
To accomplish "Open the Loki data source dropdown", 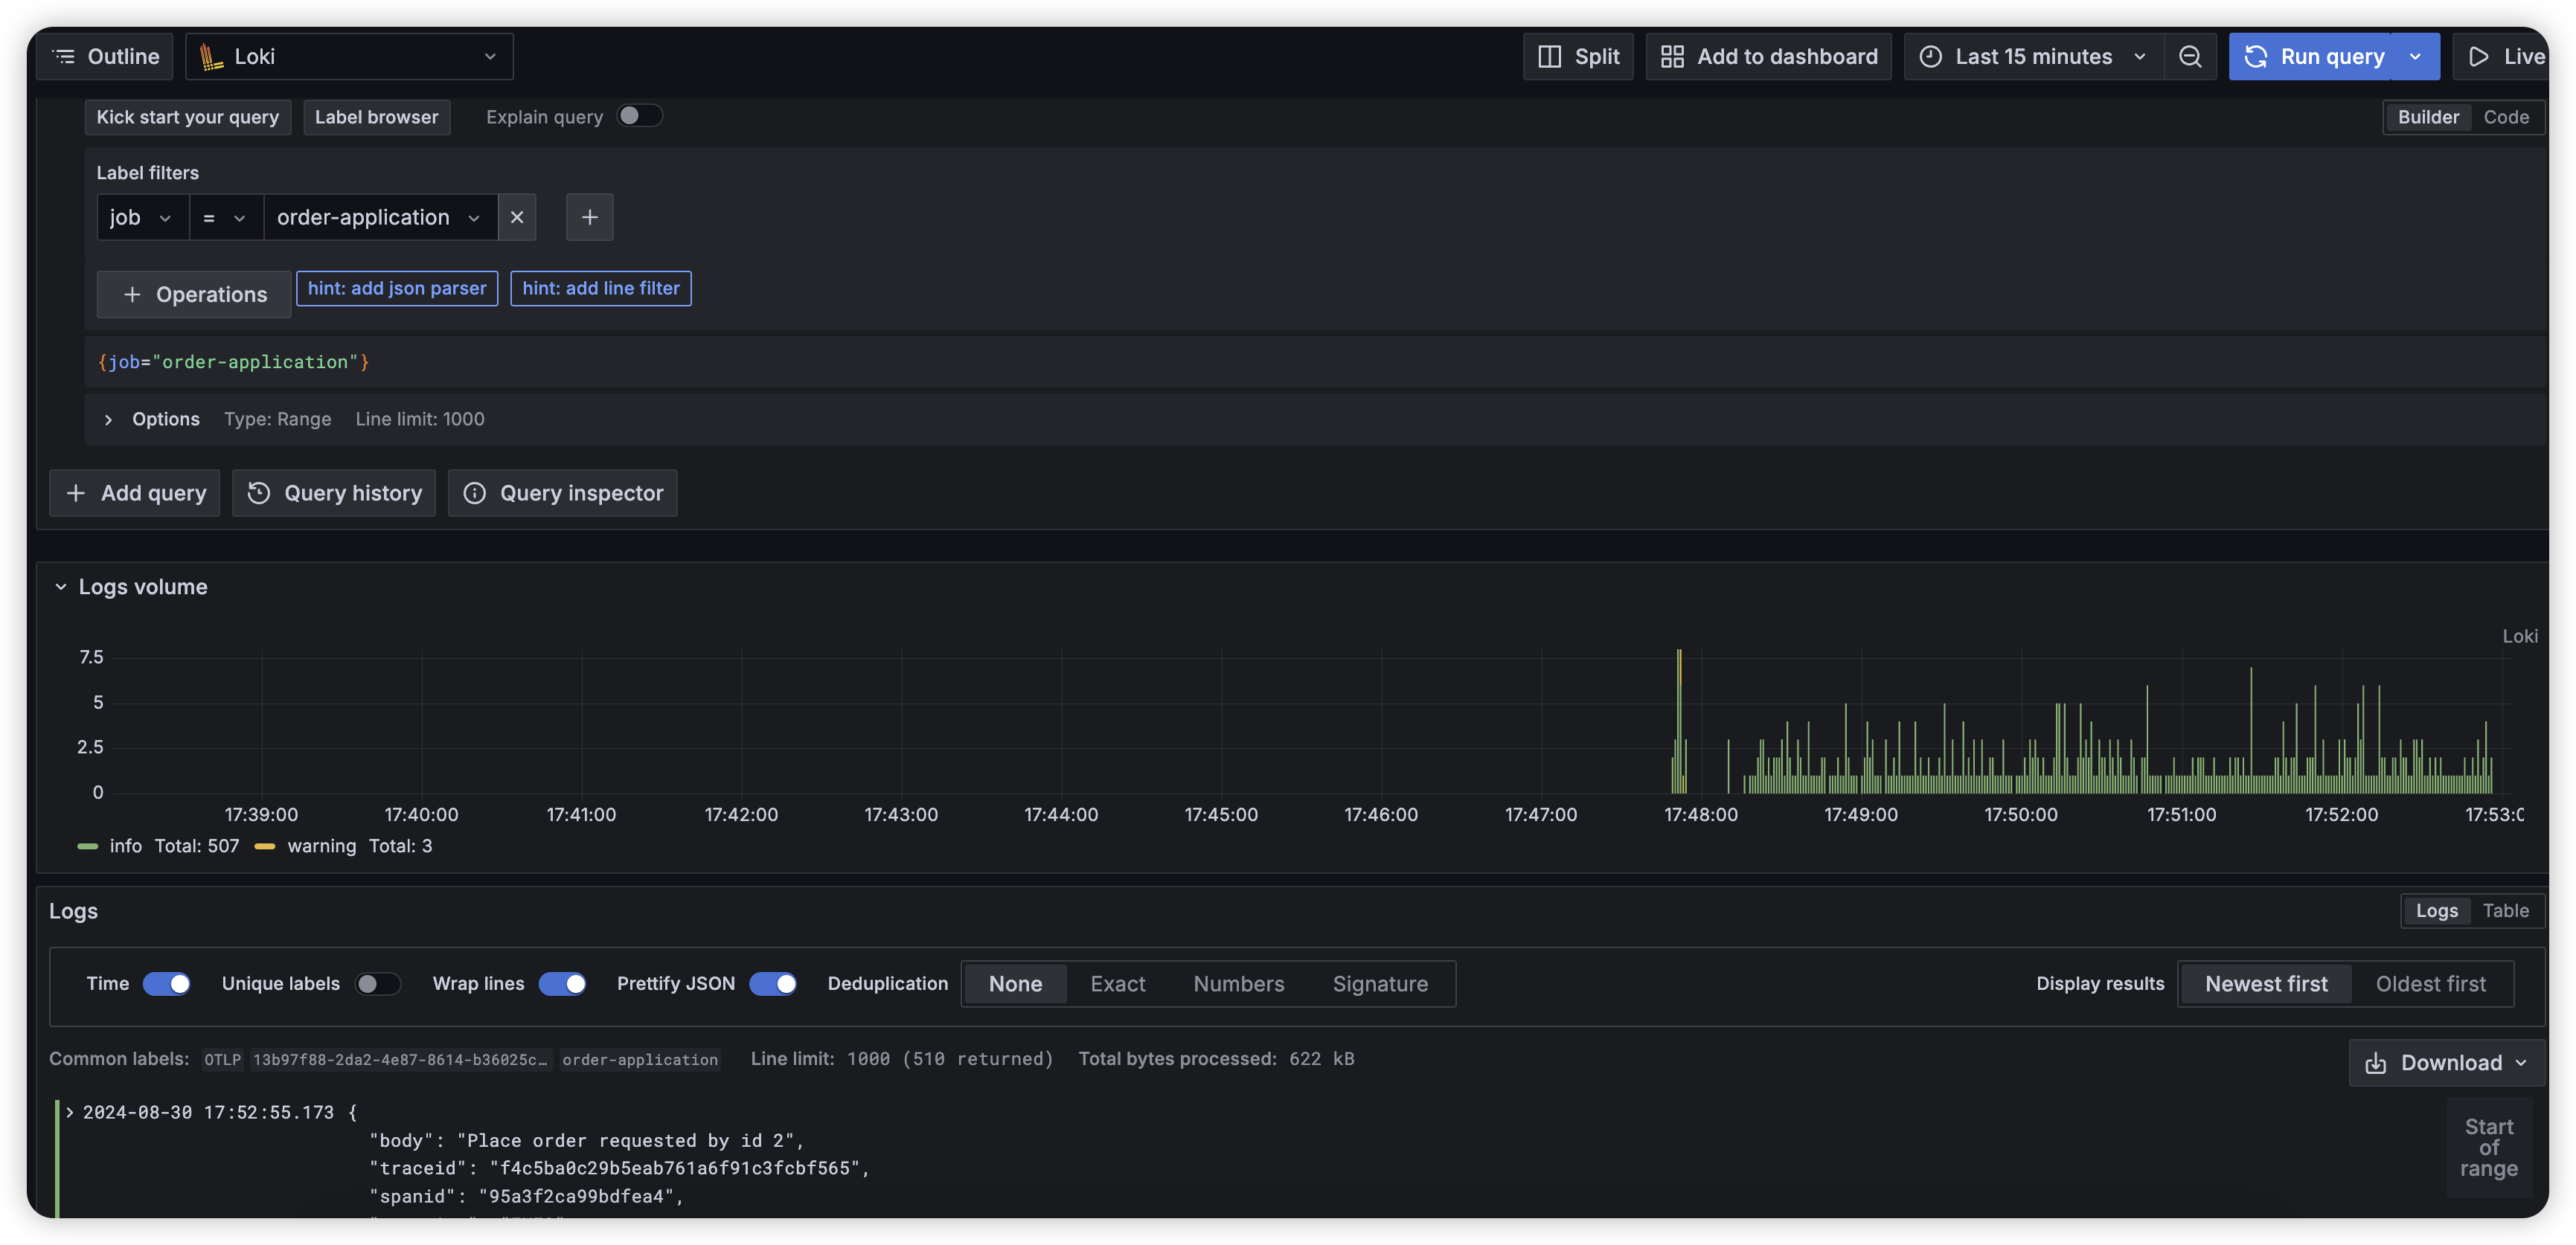I will (x=349, y=57).
